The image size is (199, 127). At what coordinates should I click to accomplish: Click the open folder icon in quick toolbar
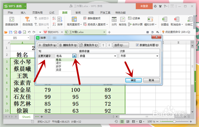click(6, 32)
